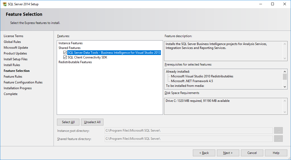This screenshot has width=291, height=160.
Task: Open Feature Selection step in sidebar
Action: pyautogui.click(x=17, y=71)
